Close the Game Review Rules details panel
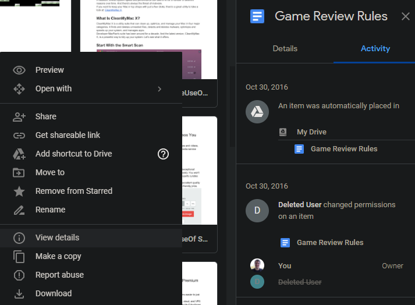The image size is (415, 305). pos(405,16)
